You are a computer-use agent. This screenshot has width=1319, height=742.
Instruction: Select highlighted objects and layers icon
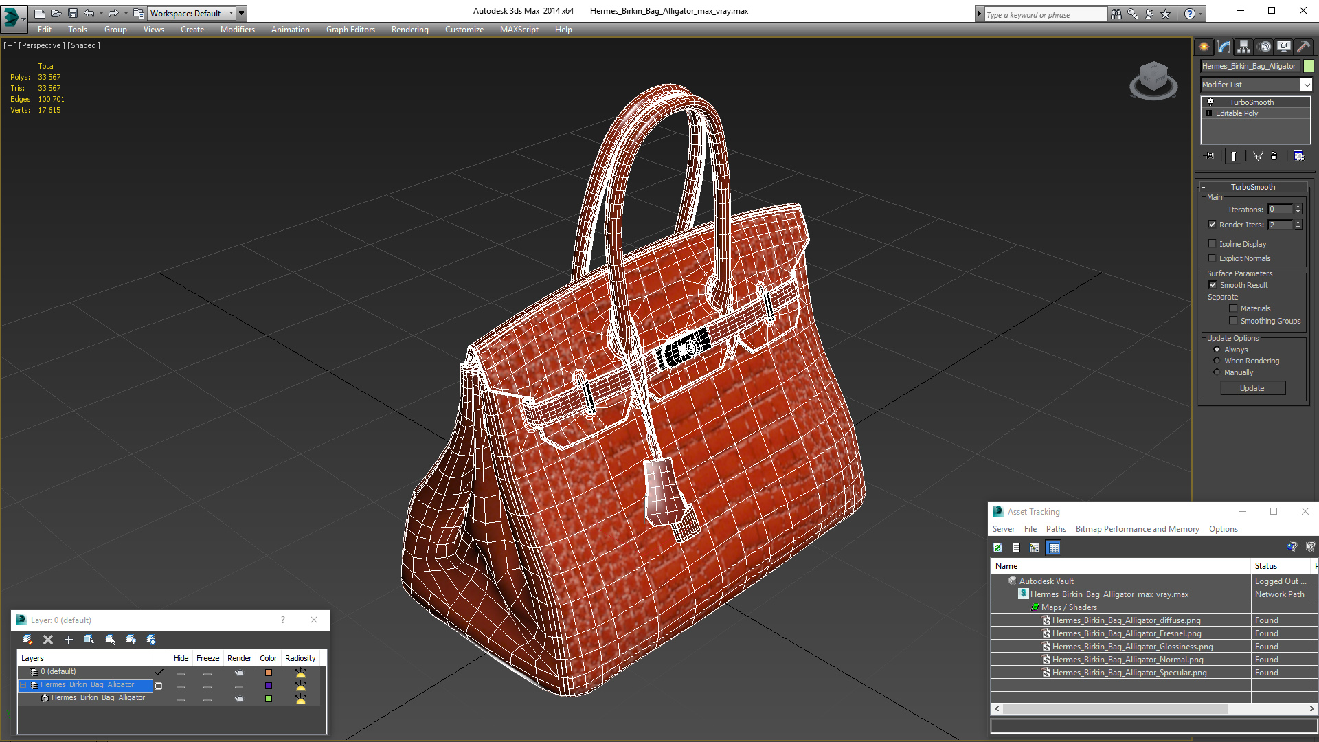pyautogui.click(x=89, y=640)
